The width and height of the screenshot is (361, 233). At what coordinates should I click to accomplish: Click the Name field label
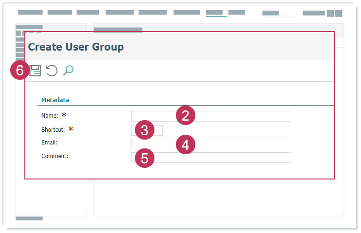50,116
